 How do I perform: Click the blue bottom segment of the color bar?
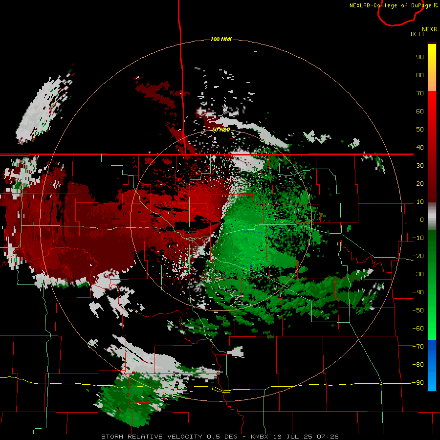[432, 366]
